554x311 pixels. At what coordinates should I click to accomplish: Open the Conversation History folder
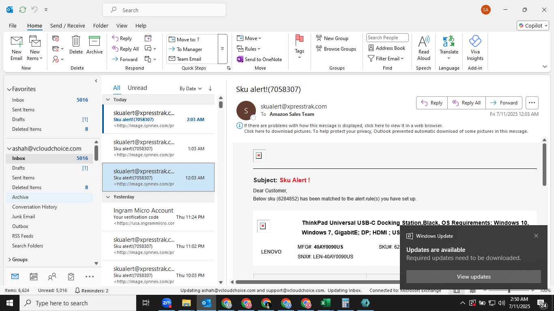tap(34, 207)
